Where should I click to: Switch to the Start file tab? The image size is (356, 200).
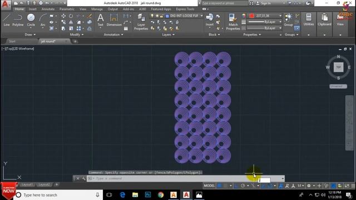click(x=12, y=41)
